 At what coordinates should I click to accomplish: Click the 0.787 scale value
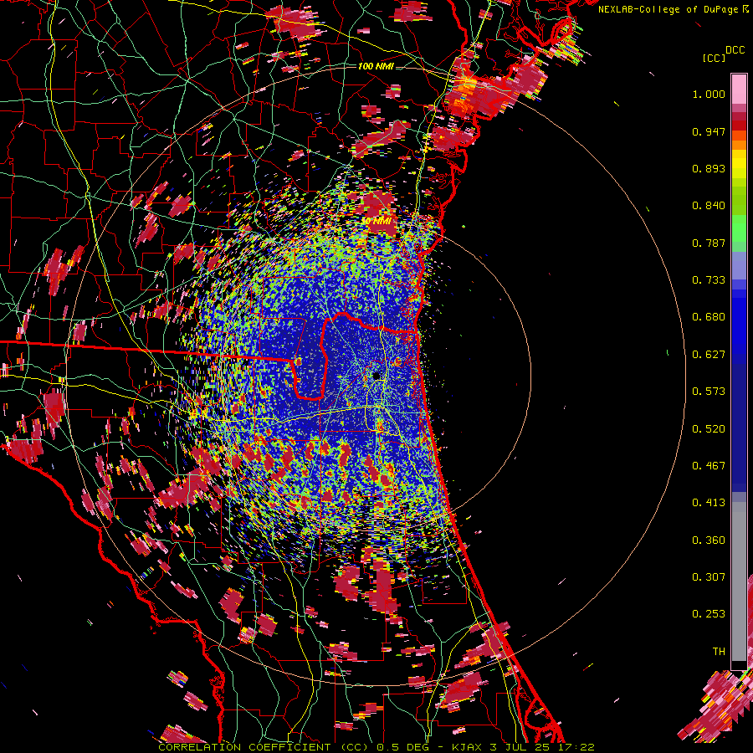click(709, 243)
